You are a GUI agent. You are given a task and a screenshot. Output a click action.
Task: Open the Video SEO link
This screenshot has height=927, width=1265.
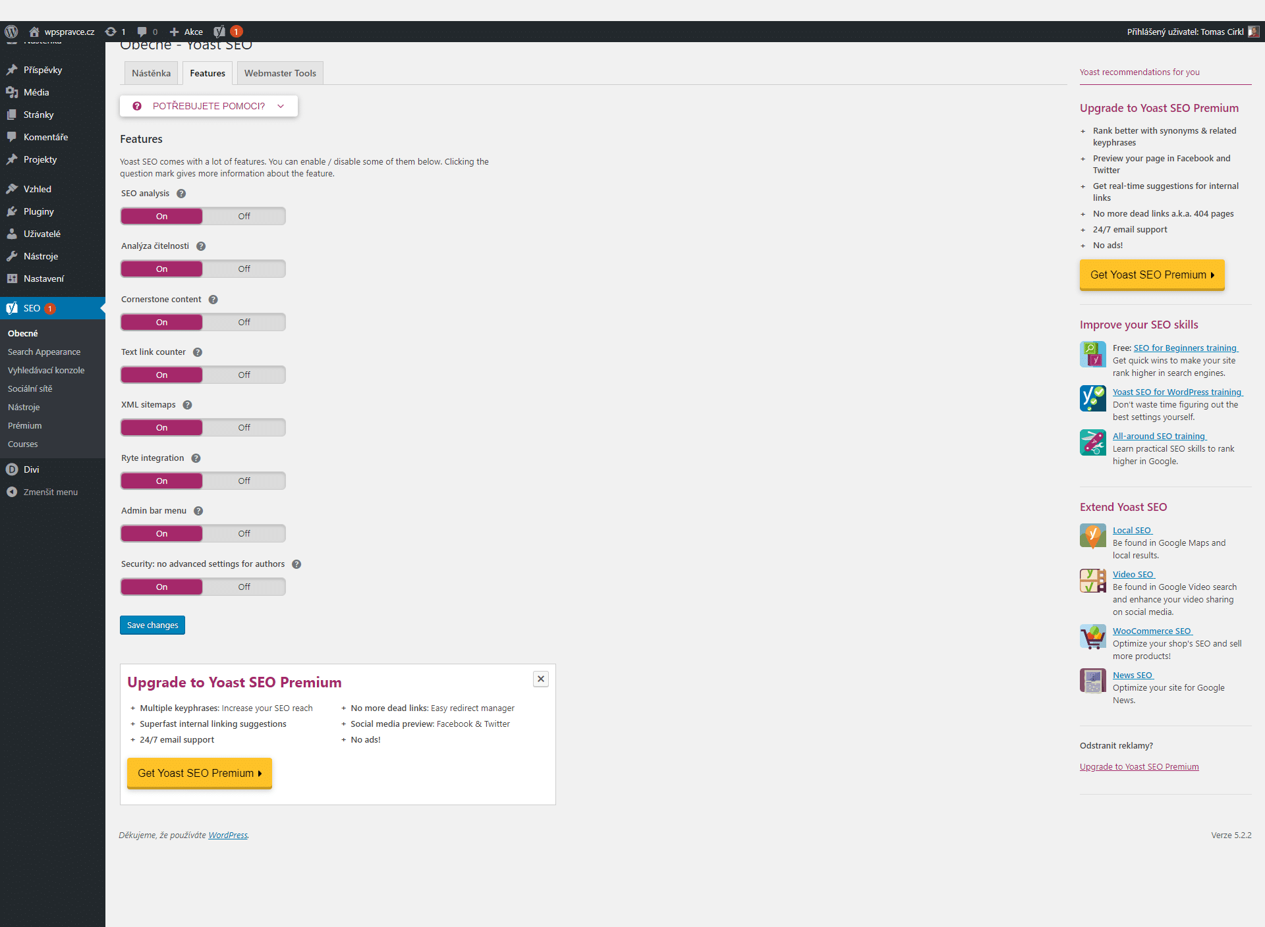coord(1134,574)
